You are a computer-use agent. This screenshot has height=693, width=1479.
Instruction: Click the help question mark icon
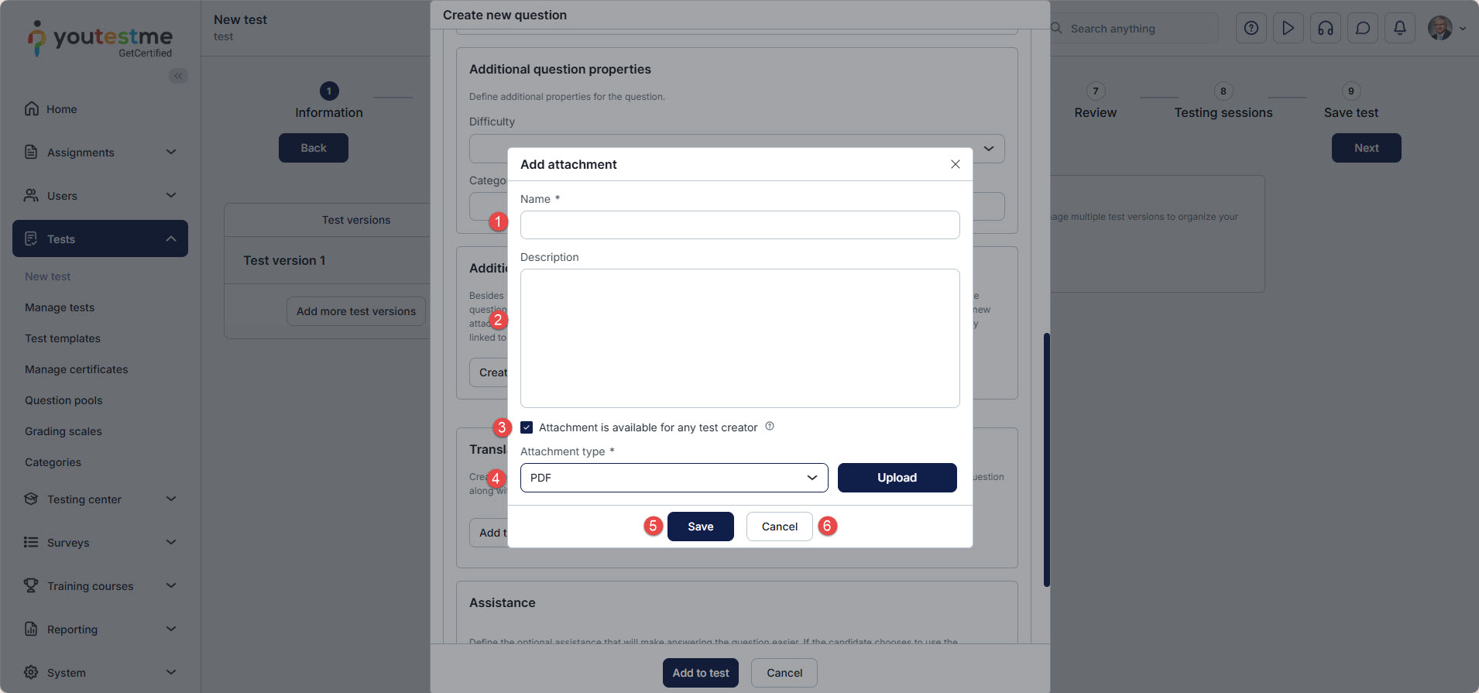1251,29
